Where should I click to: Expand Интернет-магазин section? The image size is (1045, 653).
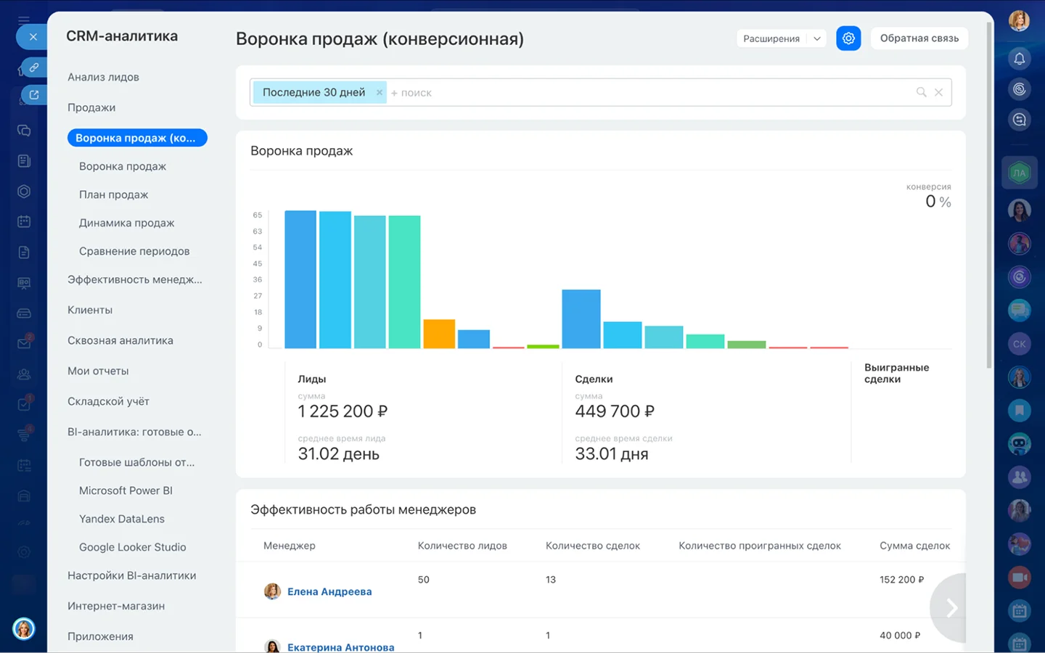(x=116, y=606)
